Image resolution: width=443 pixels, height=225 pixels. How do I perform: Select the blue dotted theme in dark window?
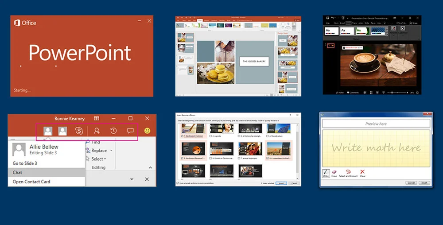378,31
